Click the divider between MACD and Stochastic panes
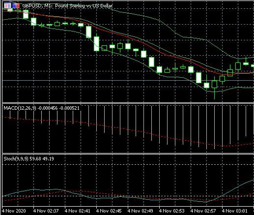The width and height of the screenshot is (254, 215). pos(128,154)
